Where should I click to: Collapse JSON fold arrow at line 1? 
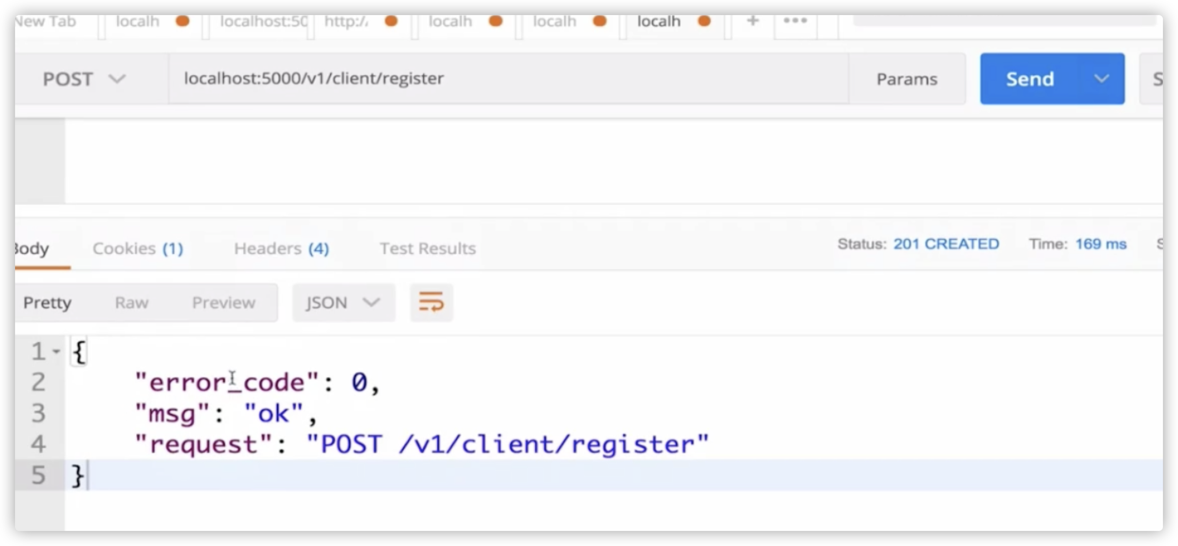[56, 352]
